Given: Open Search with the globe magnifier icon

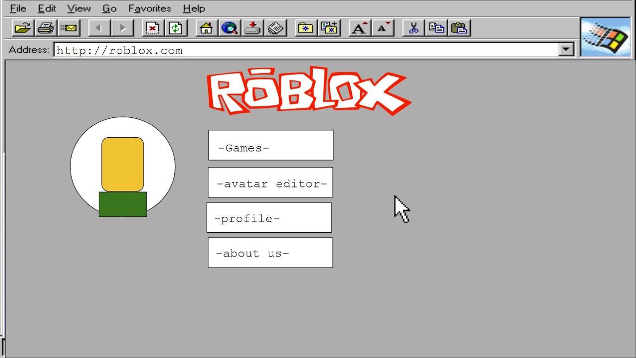Looking at the screenshot, I should 229,28.
